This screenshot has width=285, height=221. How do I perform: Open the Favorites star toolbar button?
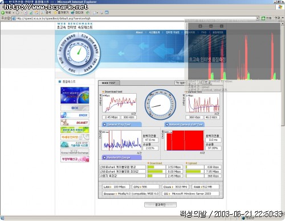[61, 12]
